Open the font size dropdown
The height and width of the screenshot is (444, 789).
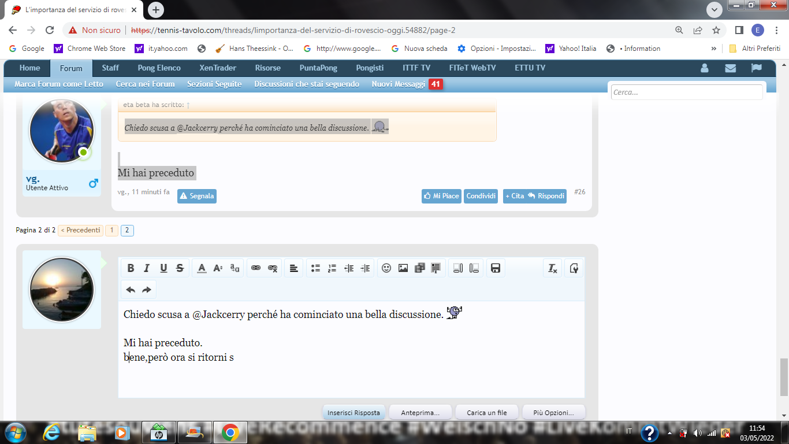218,268
